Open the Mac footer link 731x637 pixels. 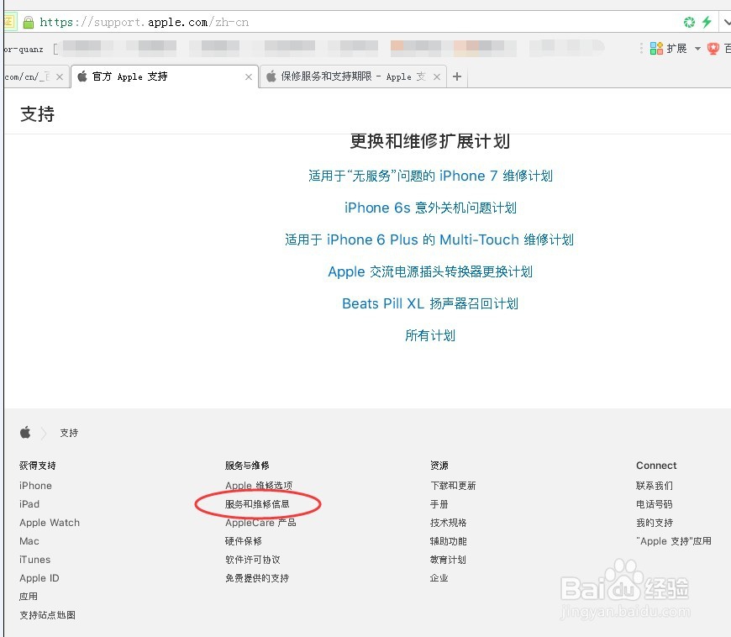click(29, 541)
